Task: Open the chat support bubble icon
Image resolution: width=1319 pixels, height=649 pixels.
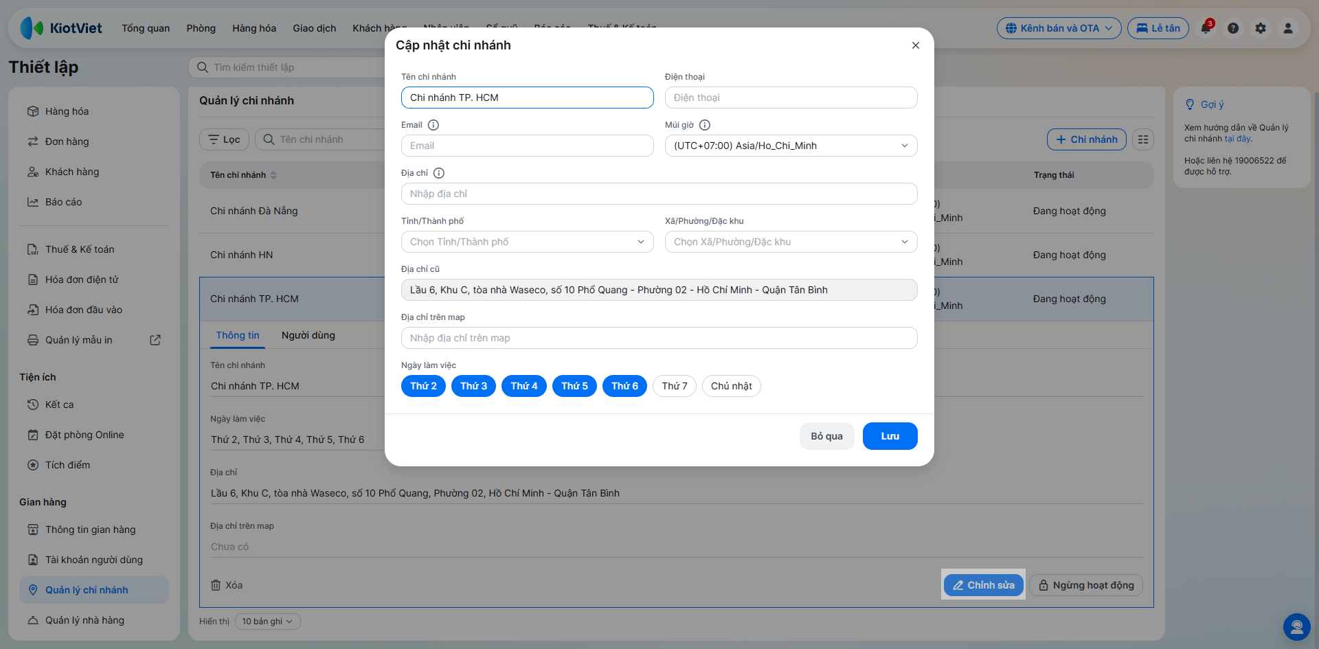Action: pos(1296,626)
